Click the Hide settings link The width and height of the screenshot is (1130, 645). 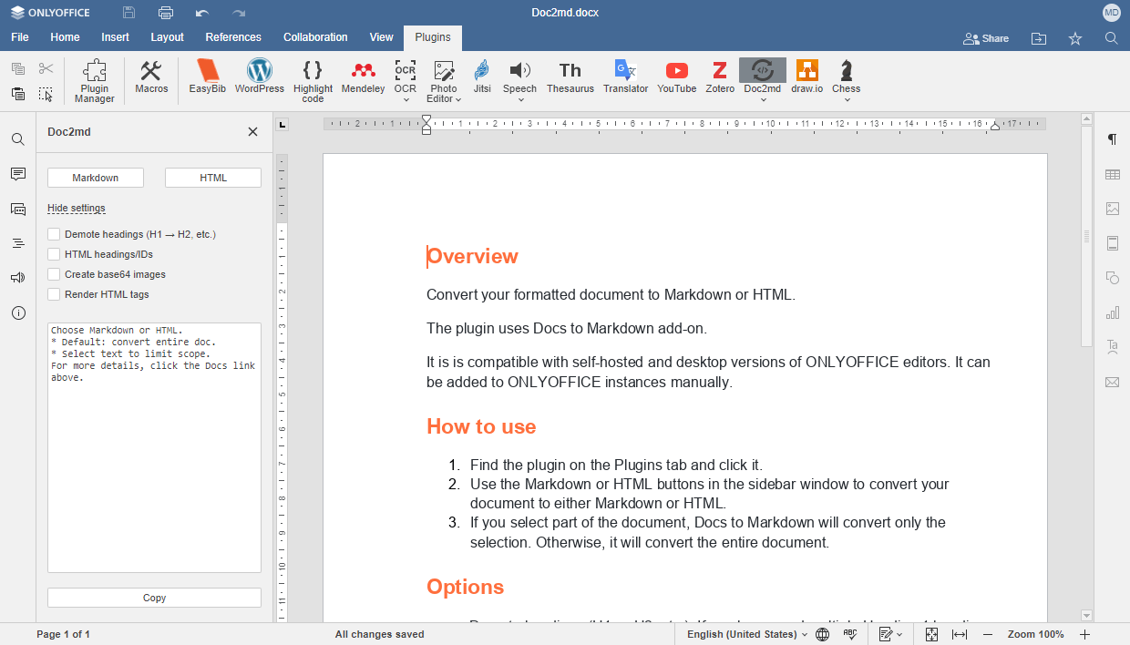[x=77, y=208]
